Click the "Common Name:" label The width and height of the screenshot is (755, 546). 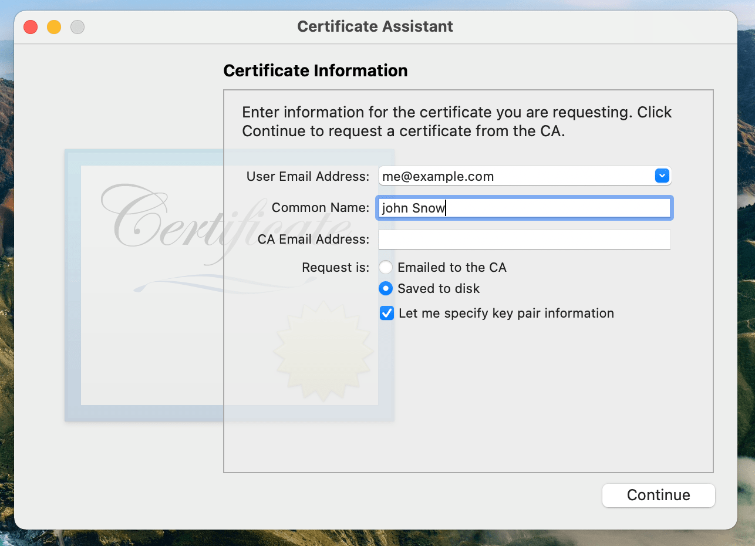coord(320,208)
